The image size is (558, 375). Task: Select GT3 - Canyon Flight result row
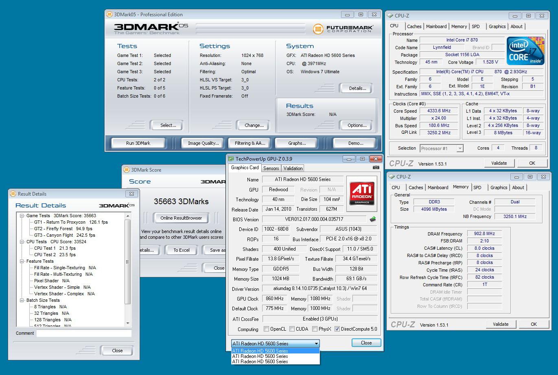64,235
